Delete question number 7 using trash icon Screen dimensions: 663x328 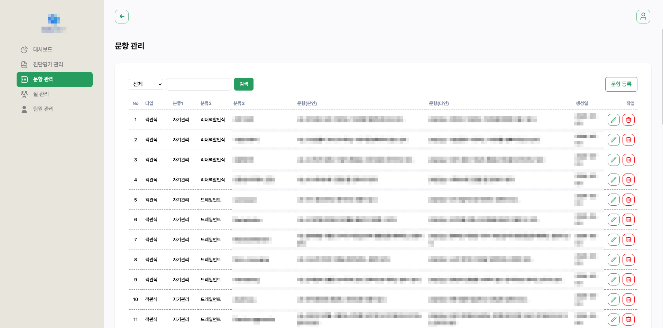pyautogui.click(x=628, y=240)
